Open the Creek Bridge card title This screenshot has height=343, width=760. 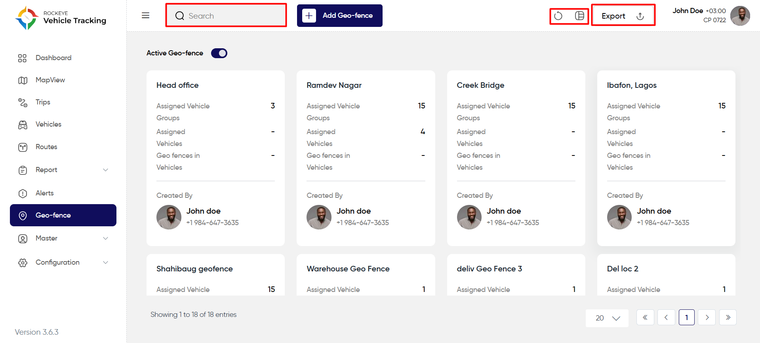(x=480, y=85)
